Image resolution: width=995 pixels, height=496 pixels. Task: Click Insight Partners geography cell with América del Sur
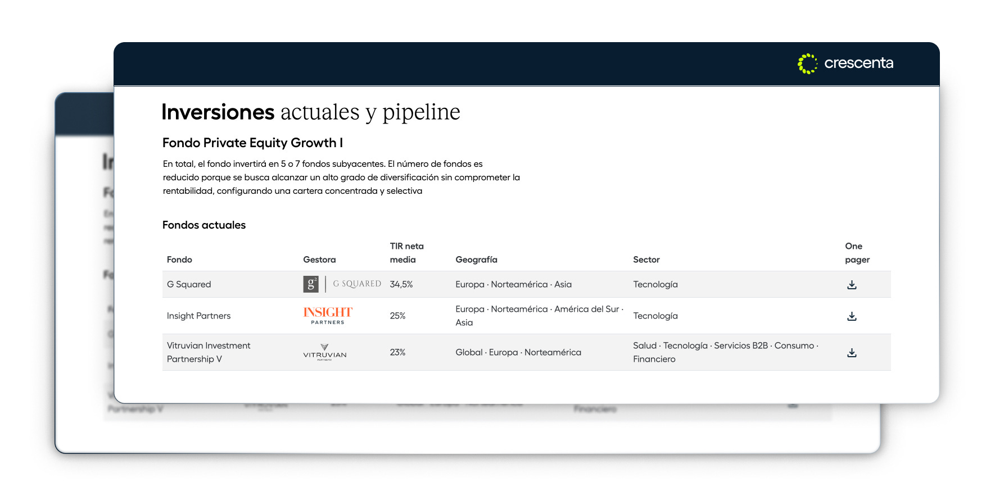pos(539,316)
